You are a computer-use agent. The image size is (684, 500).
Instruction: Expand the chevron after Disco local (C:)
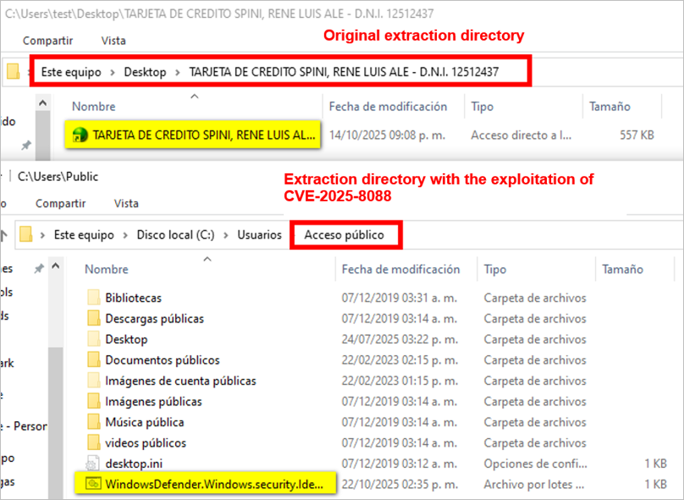click(226, 235)
